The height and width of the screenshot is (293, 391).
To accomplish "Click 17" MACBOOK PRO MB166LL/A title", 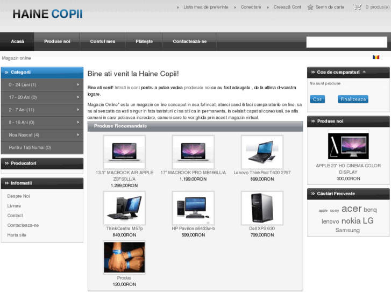I will [193, 173].
